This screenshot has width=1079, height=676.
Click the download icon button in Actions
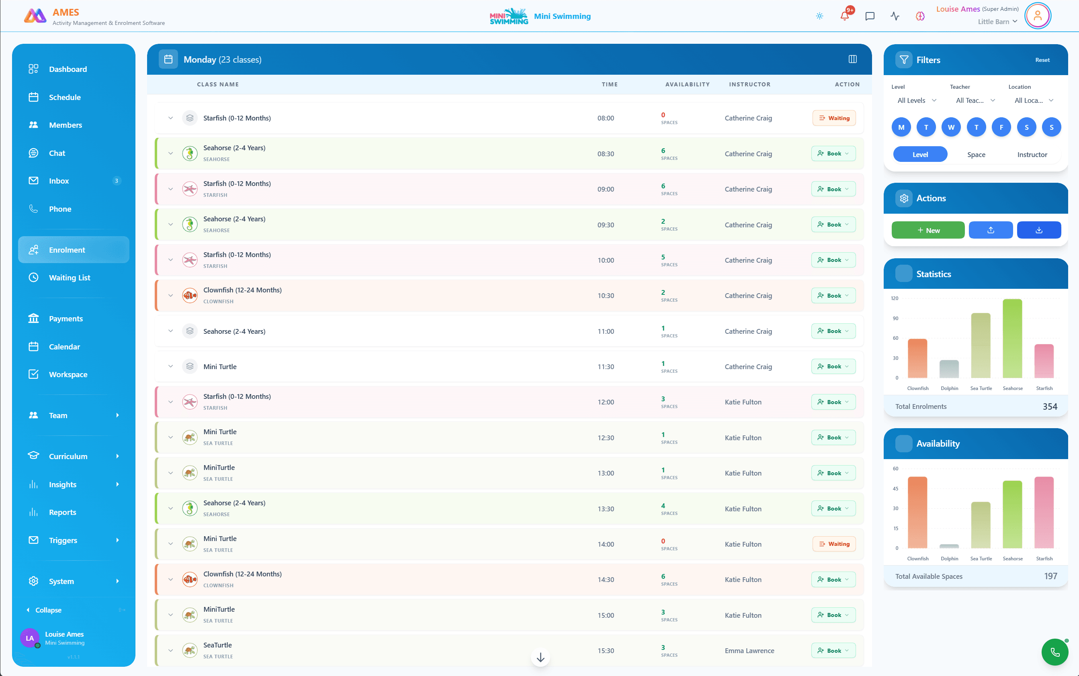pos(1039,230)
